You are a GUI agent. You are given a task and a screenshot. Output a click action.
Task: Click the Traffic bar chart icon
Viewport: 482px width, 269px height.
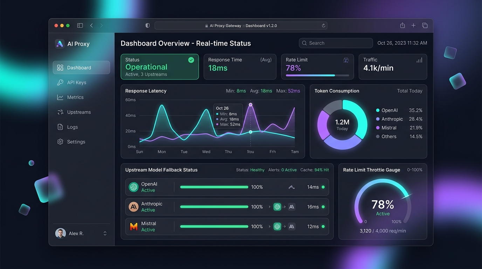419,60
